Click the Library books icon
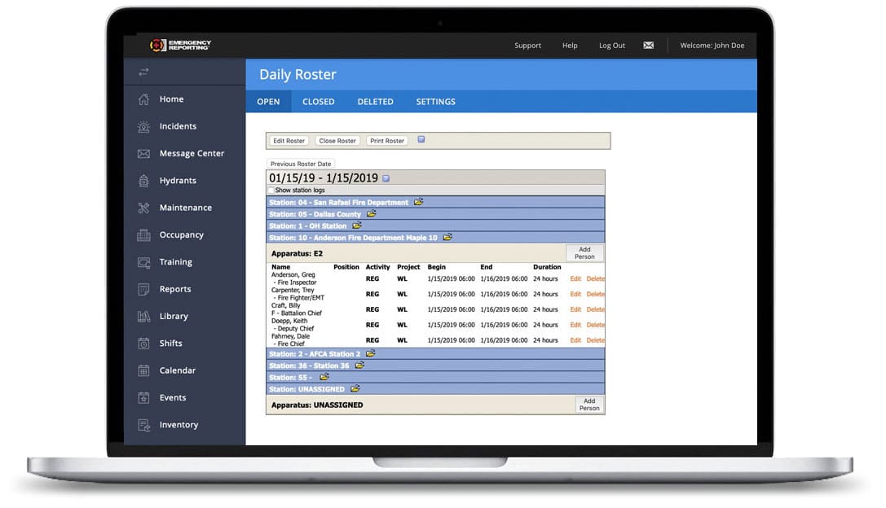886x508 pixels. [143, 316]
